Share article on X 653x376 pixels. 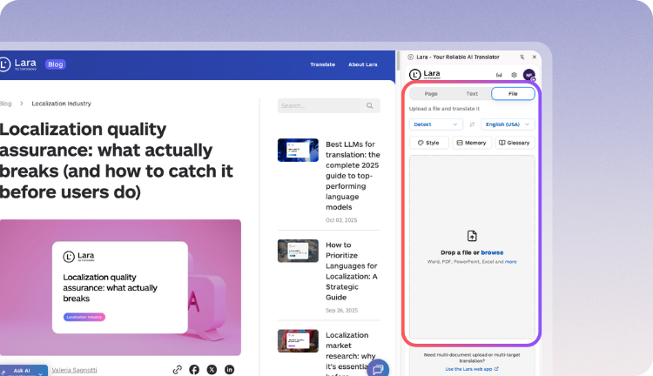point(212,370)
